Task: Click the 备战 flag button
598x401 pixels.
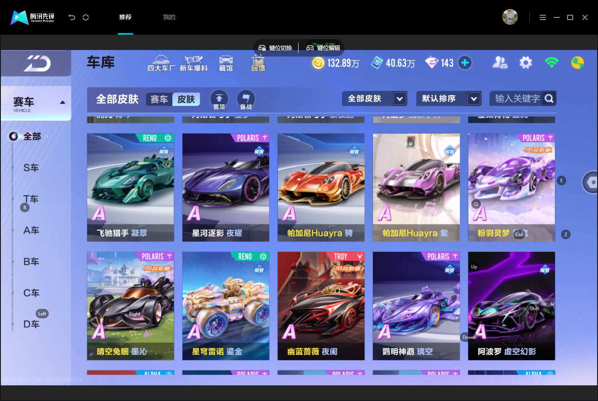Action: (x=246, y=100)
